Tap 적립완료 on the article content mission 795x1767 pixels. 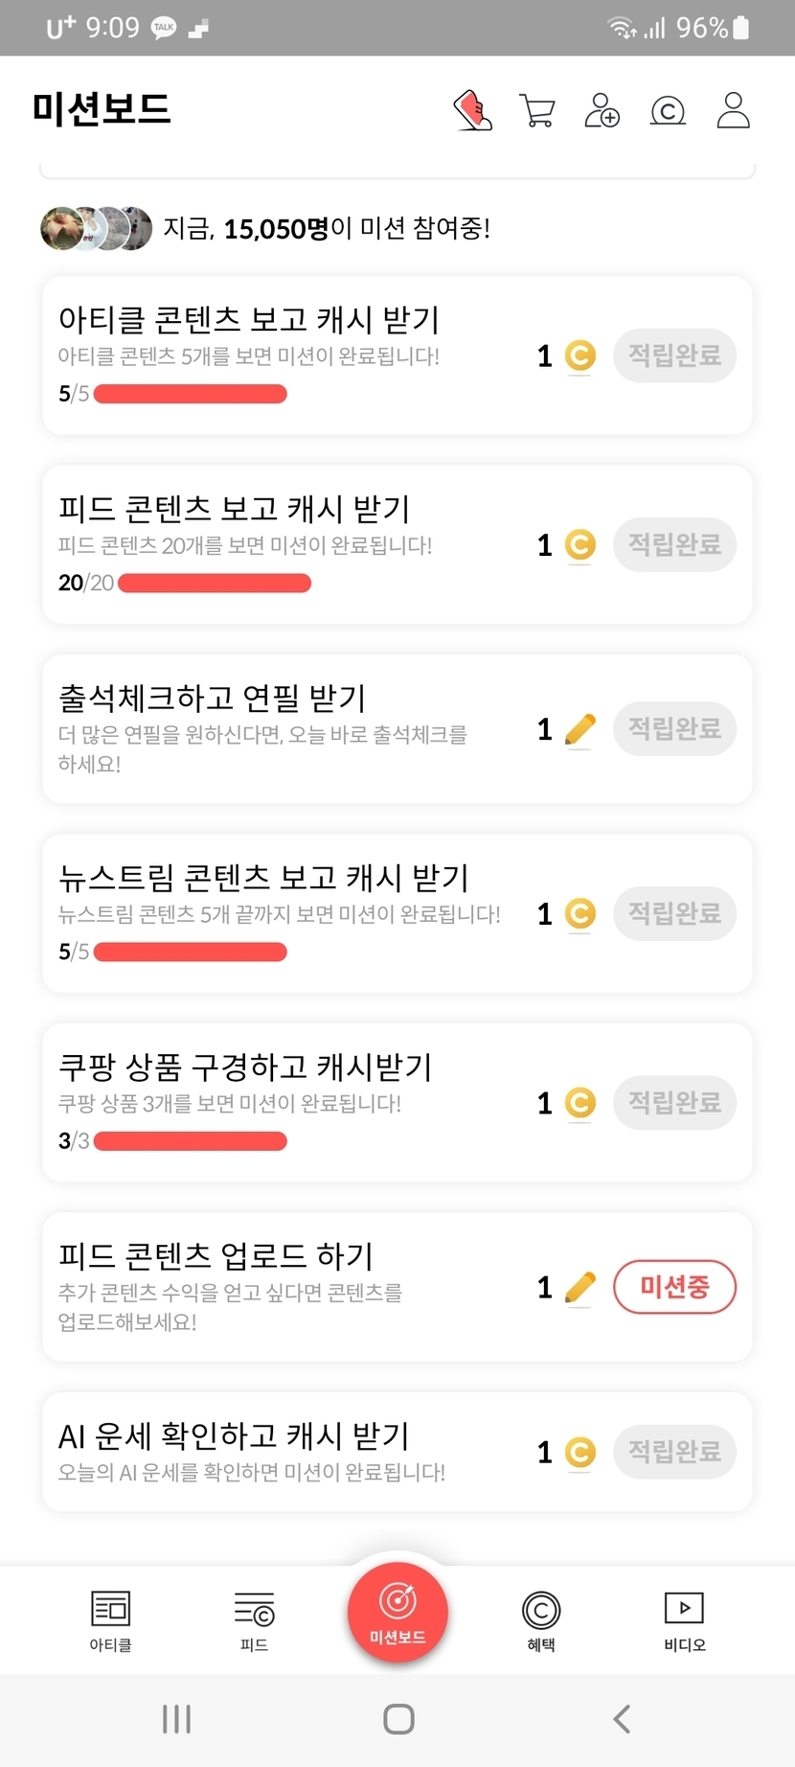pos(674,356)
